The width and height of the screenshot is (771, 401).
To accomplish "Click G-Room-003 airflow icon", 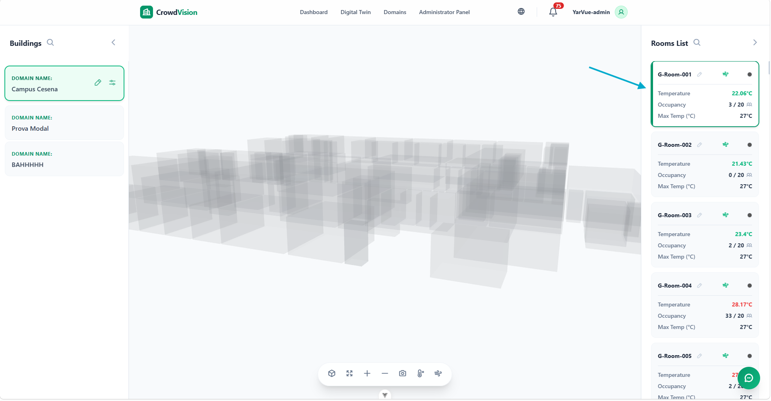I will (726, 215).
